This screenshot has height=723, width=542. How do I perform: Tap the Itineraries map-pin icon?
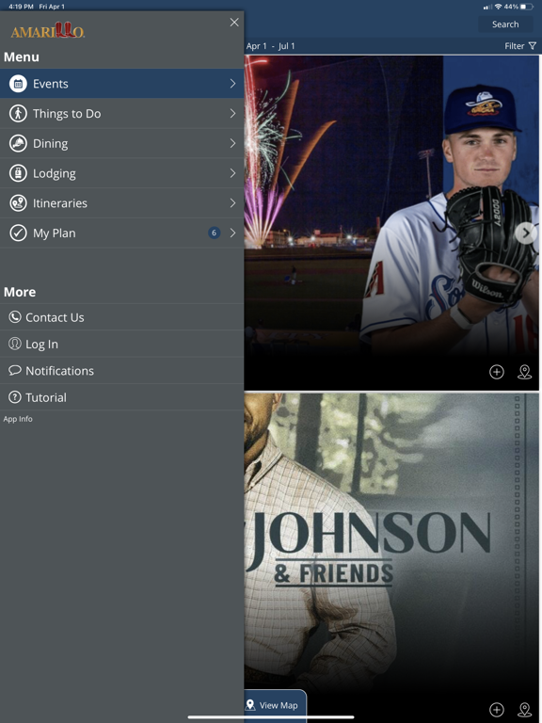pos(18,203)
